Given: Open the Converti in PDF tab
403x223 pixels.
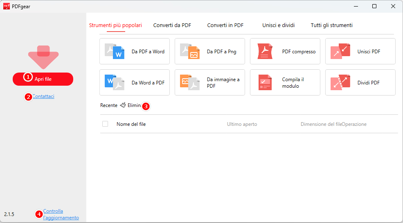Looking at the screenshot, I should pos(225,25).
